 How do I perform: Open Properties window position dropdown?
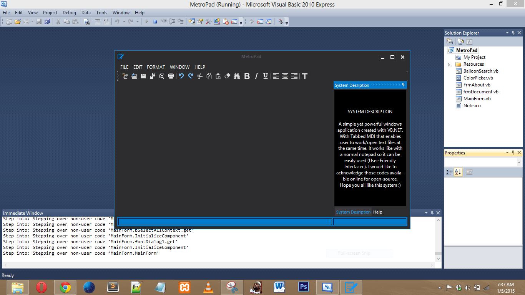click(507, 153)
